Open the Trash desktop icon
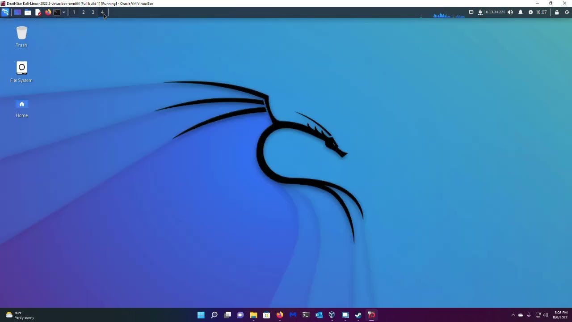The height and width of the screenshot is (322, 572). click(x=21, y=37)
